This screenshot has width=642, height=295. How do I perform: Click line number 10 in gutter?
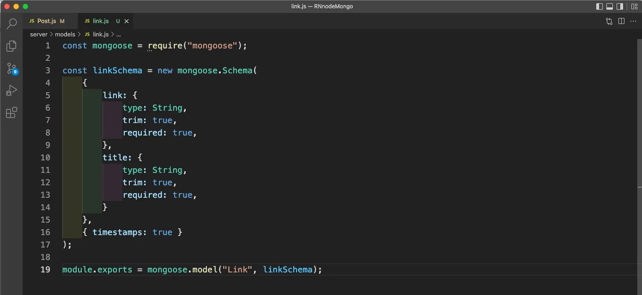[x=45, y=158]
